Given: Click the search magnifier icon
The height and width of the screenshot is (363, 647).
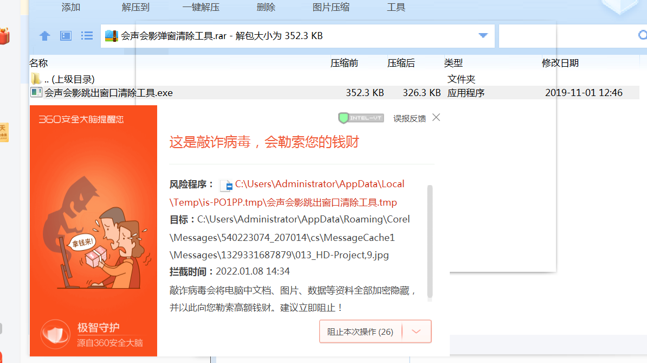Looking at the screenshot, I should coord(643,35).
